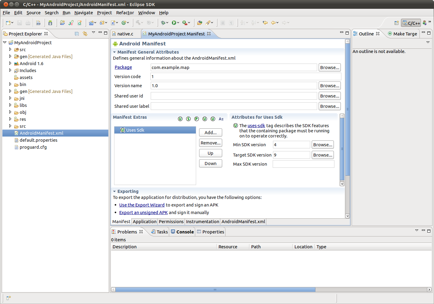The width and height of the screenshot is (434, 304).
Task: Go to Last Edit Location icon
Action: tap(265, 23)
